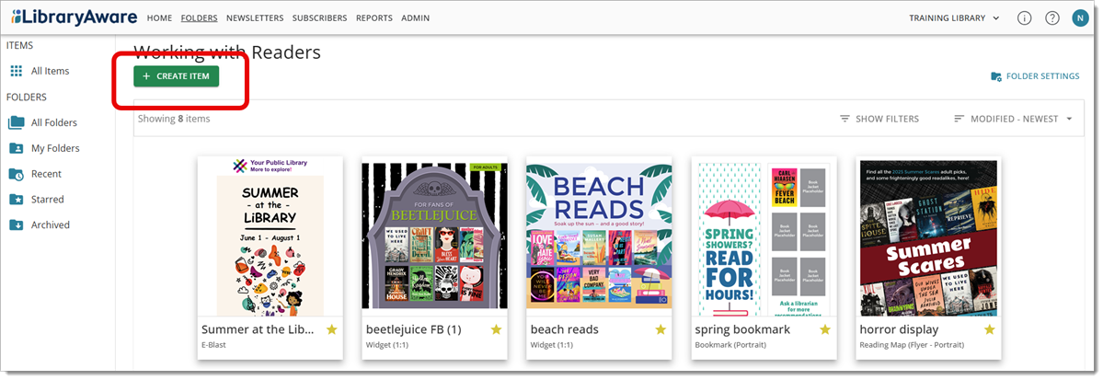Open the Beetlejuice tombstone thumbnail
Viewport: 1103px width, 380px height.
click(435, 236)
